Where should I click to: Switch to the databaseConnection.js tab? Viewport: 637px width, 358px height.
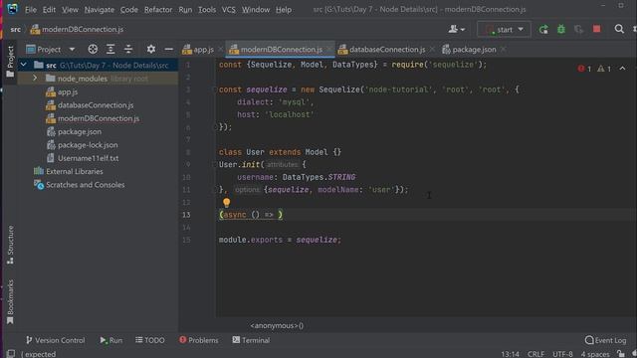(x=382, y=49)
